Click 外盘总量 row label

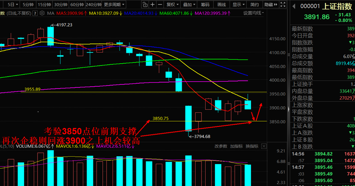pos(302,98)
